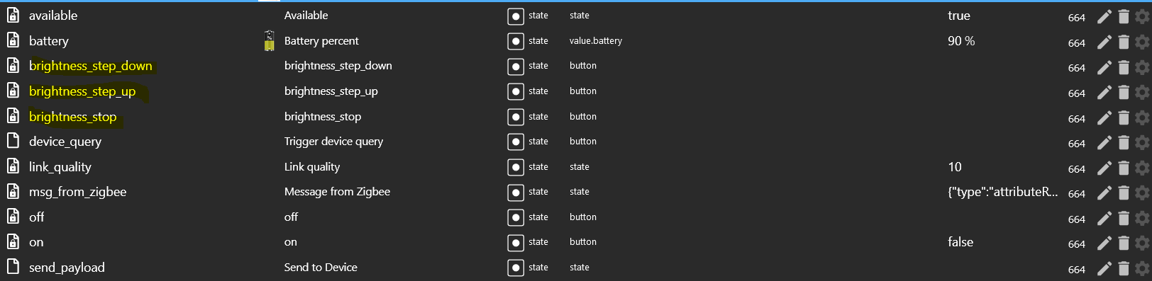The image size is (1152, 281).
Task: Click the Trigger device query name
Action: [333, 142]
